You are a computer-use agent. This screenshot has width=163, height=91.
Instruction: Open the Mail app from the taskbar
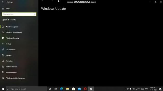click(79, 89)
